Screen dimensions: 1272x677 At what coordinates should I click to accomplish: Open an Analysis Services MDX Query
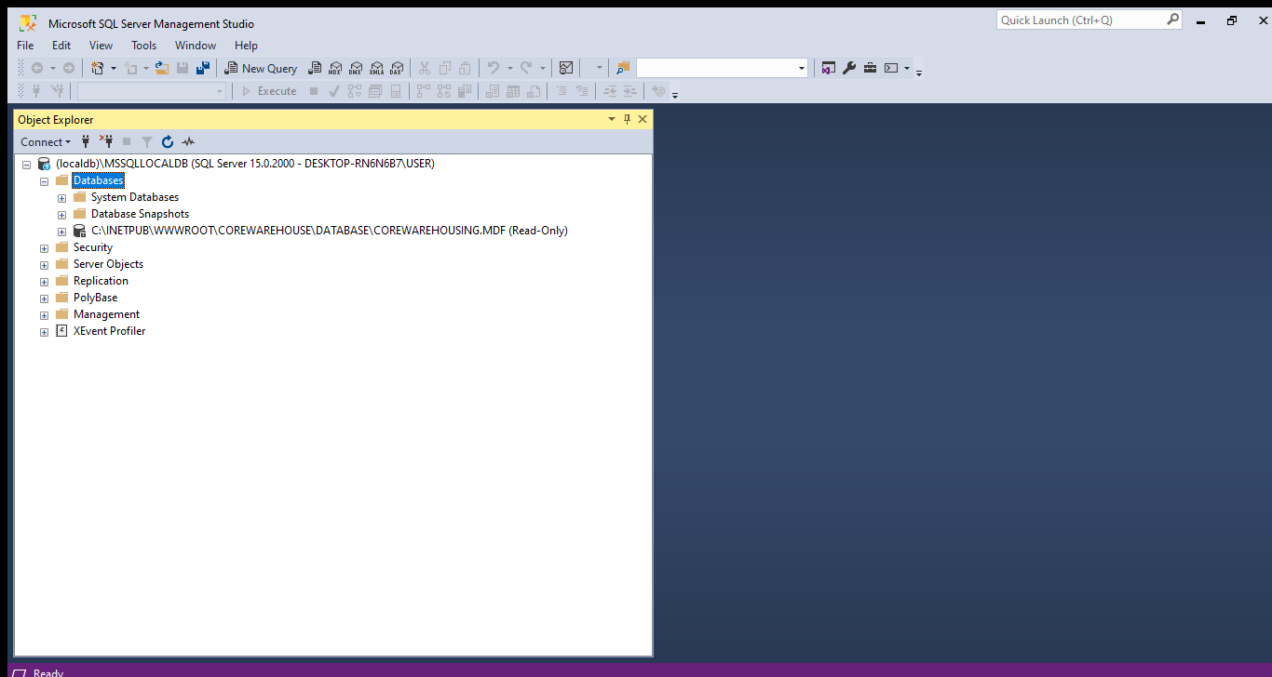[x=334, y=68]
